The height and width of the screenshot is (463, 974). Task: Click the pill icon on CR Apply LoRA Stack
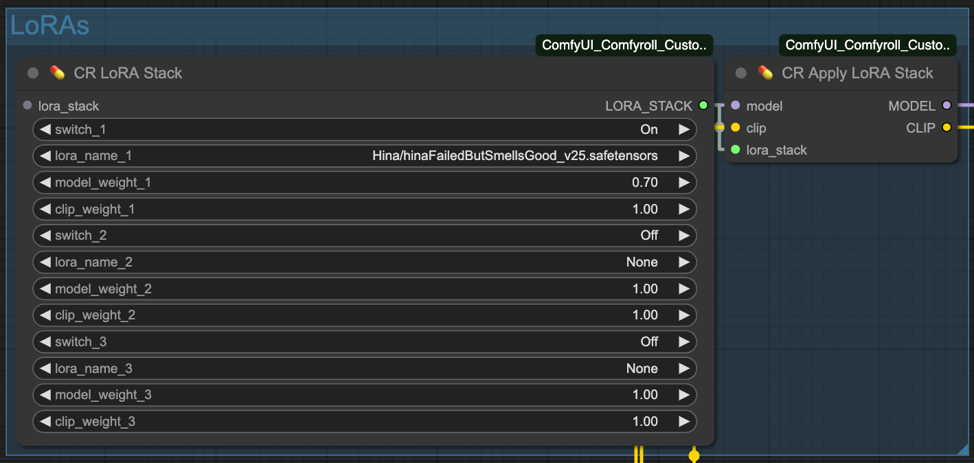click(766, 72)
